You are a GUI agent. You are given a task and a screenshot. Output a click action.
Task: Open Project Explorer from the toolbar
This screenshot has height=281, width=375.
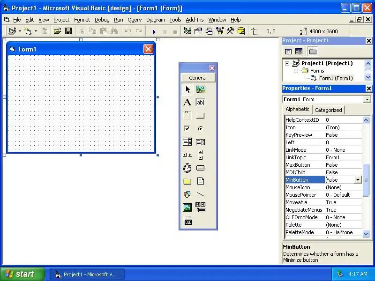click(187, 31)
